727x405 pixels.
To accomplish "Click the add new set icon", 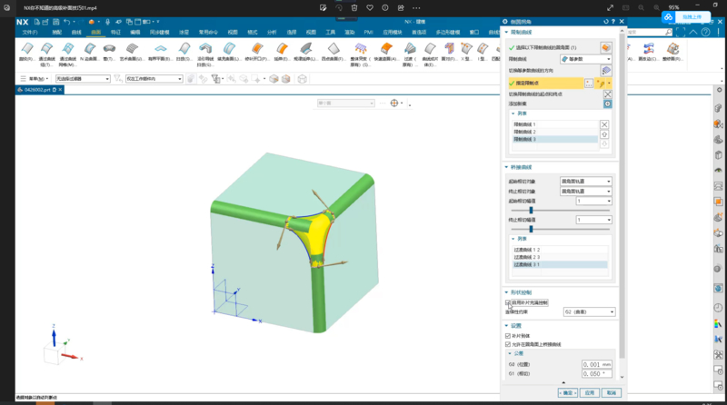I will (x=607, y=104).
